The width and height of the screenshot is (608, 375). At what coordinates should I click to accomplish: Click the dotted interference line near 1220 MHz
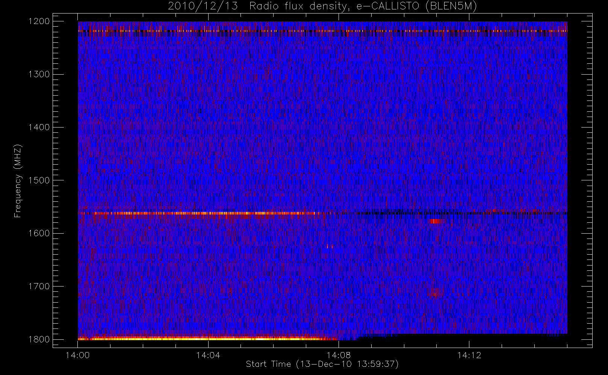[x=322, y=31]
